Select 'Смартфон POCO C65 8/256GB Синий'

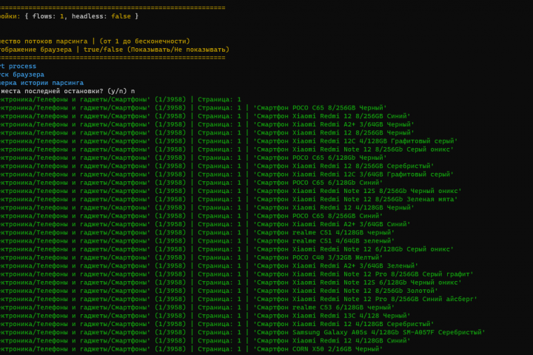[318, 216]
